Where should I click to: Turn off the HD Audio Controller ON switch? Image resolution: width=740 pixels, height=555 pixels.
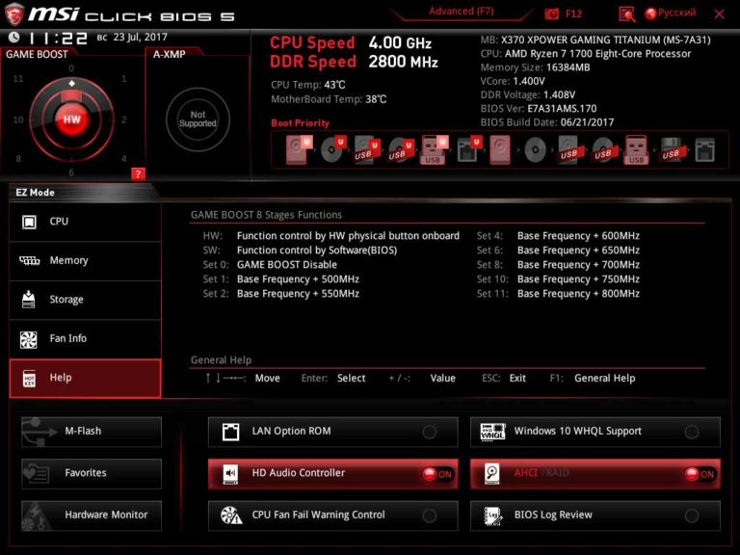(x=437, y=474)
